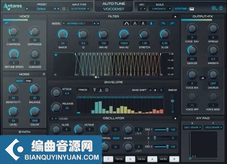Open the Chromatic scale dropdown
This screenshot has width=227, height=164.
160,9
